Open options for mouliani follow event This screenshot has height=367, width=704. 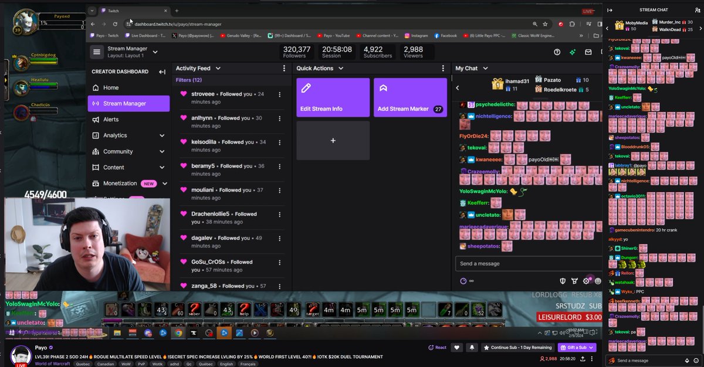coord(279,191)
